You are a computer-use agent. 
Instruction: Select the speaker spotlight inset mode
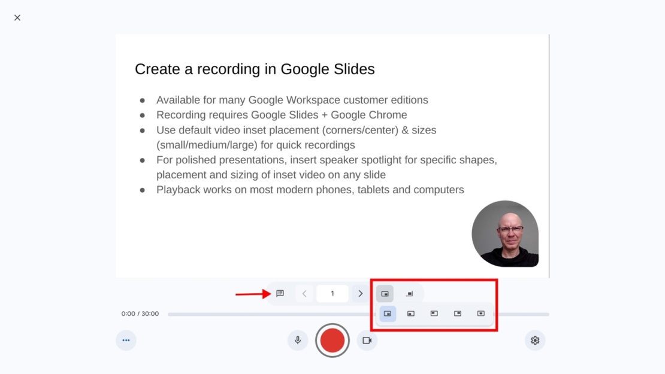pos(410,293)
